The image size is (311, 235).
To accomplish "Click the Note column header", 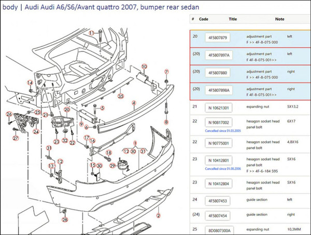I will pyautogui.click(x=280, y=19).
